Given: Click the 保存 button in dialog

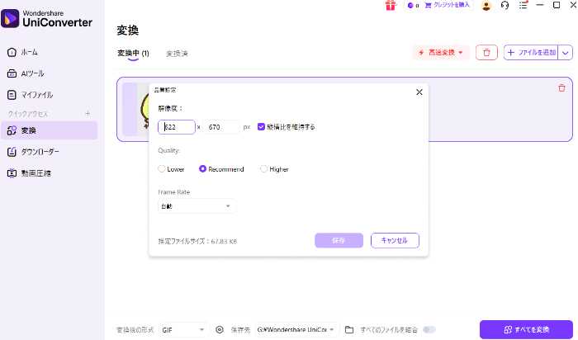Looking at the screenshot, I should pos(339,240).
